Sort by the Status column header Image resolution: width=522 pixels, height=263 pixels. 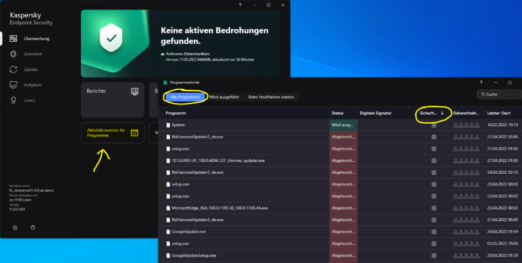(337, 113)
